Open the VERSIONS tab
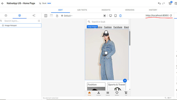Screen dimensions: 177x100 (x=130, y=10)
